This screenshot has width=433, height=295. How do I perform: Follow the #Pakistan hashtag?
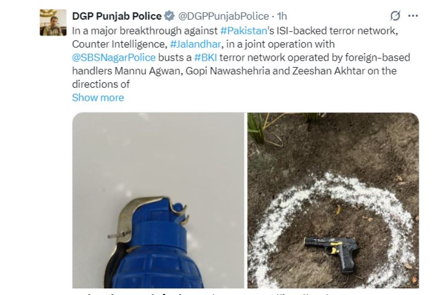pos(243,31)
